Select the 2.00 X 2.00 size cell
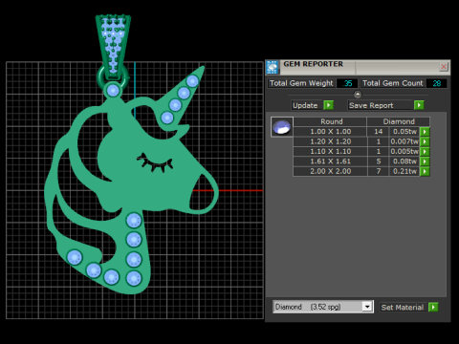This screenshot has height=344, width=459. pyautogui.click(x=330, y=171)
